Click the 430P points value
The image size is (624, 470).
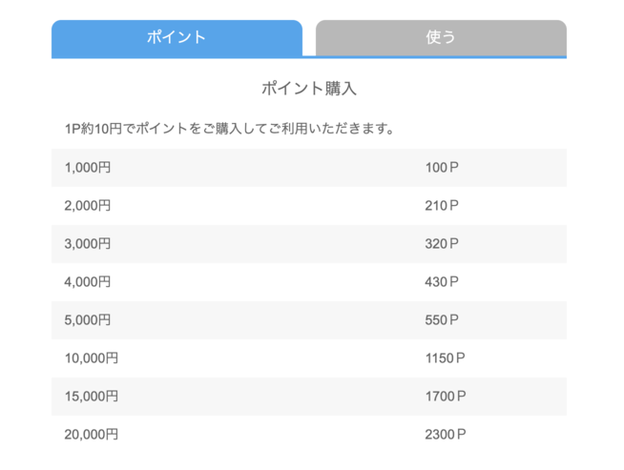[442, 282]
